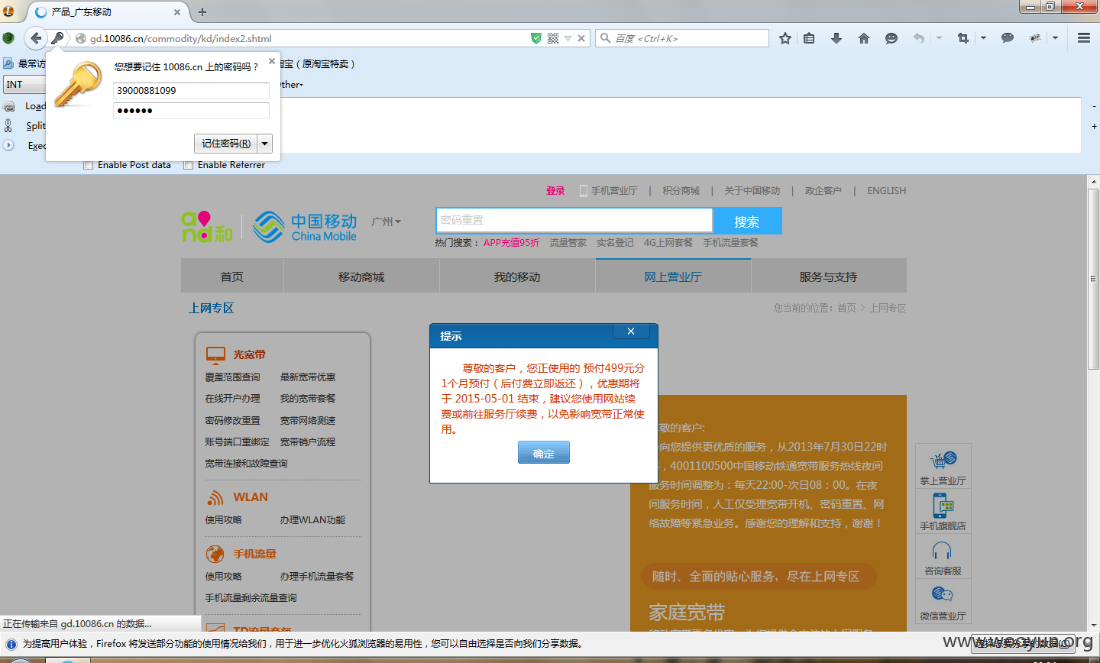The image size is (1100, 663).
Task: Click the smiley chat face toolbar icon
Action: pyautogui.click(x=891, y=38)
